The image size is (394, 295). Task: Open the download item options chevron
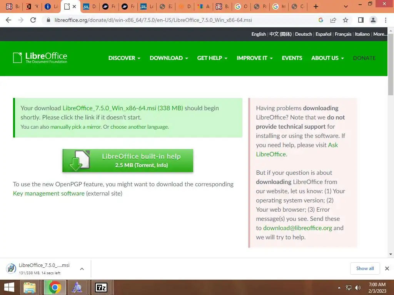coord(82,269)
